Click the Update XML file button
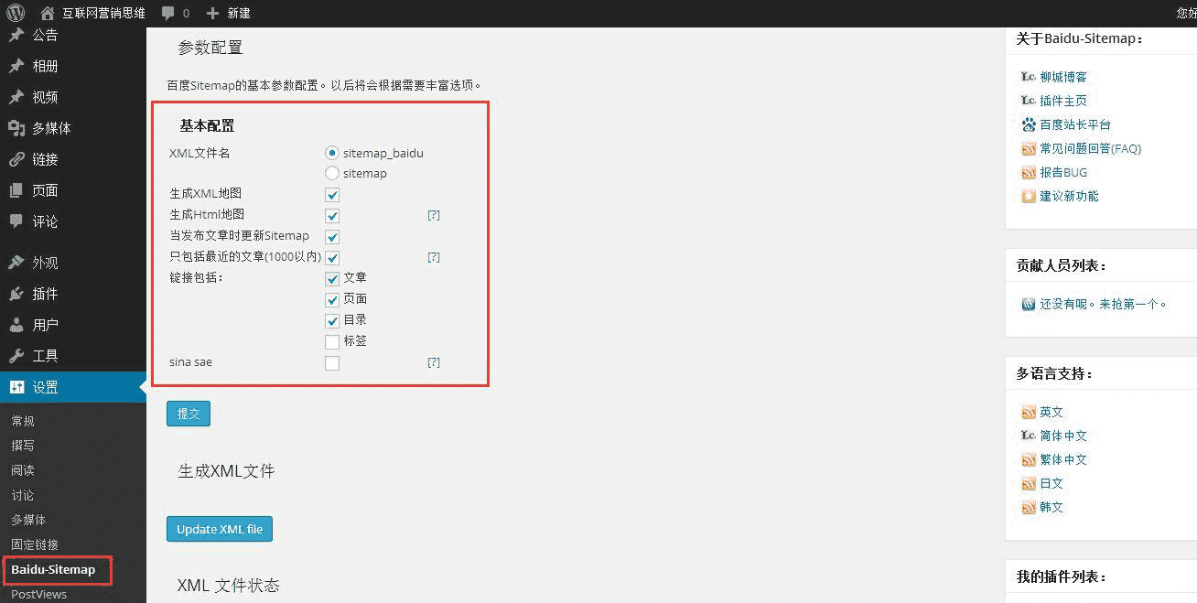The width and height of the screenshot is (1197, 603). pyautogui.click(x=219, y=528)
